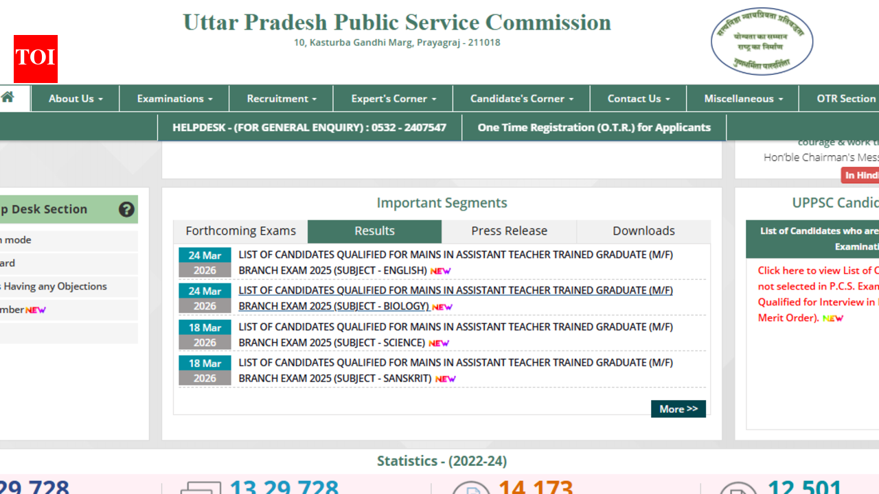Switch to the Forthcoming Exams tab
Viewport: 879px width, 494px height.
tap(240, 231)
